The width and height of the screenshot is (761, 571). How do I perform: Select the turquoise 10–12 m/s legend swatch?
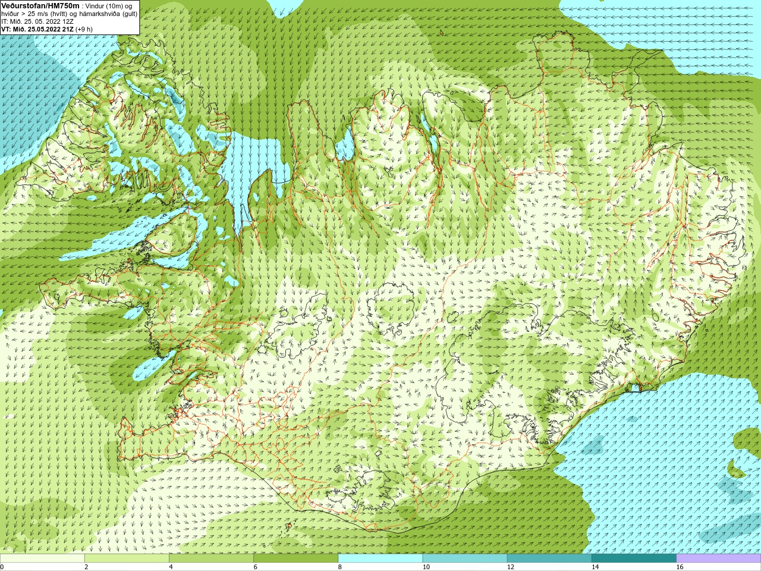(464, 559)
